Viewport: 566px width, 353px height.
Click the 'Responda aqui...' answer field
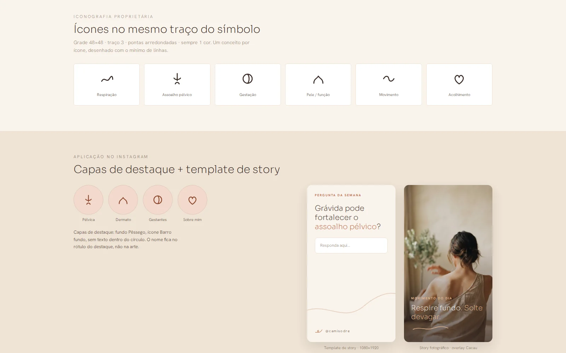click(351, 245)
